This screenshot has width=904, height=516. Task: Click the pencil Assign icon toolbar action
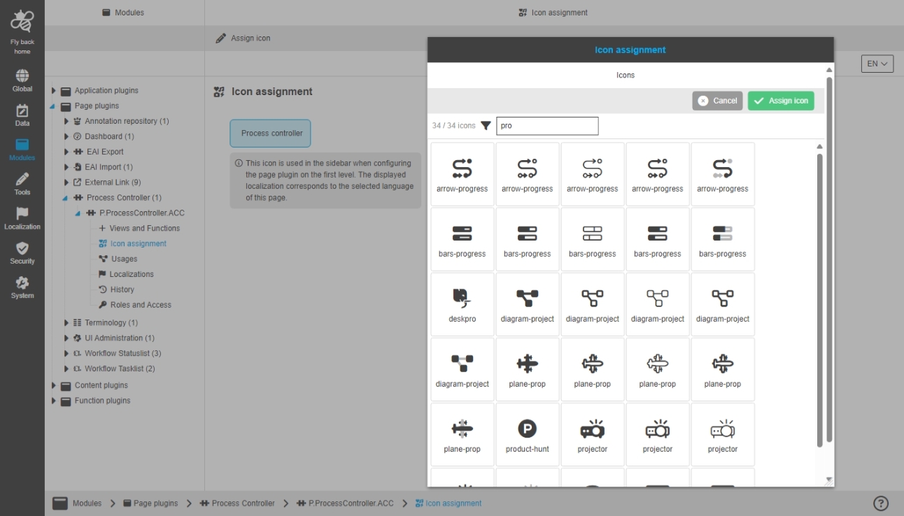(x=243, y=38)
